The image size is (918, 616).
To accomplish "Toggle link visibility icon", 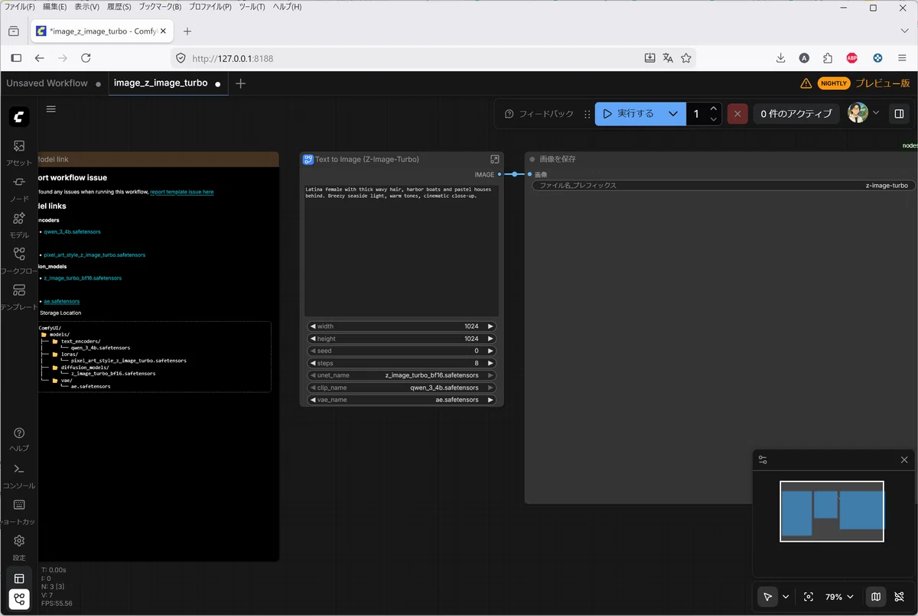I will point(899,597).
